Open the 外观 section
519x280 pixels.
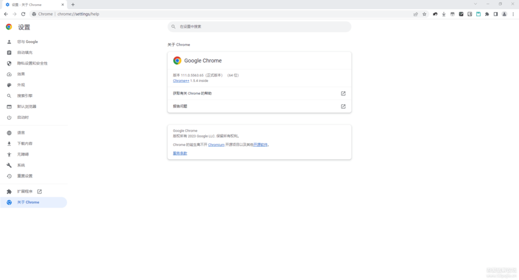33,85
